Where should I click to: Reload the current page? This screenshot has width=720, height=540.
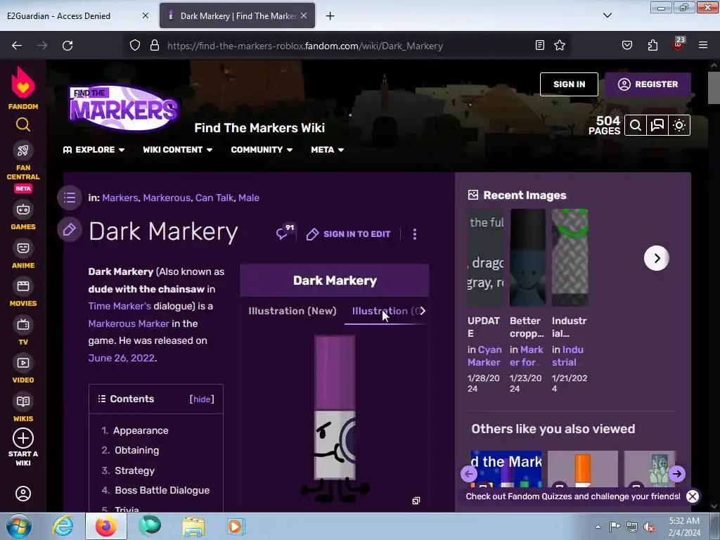67,46
